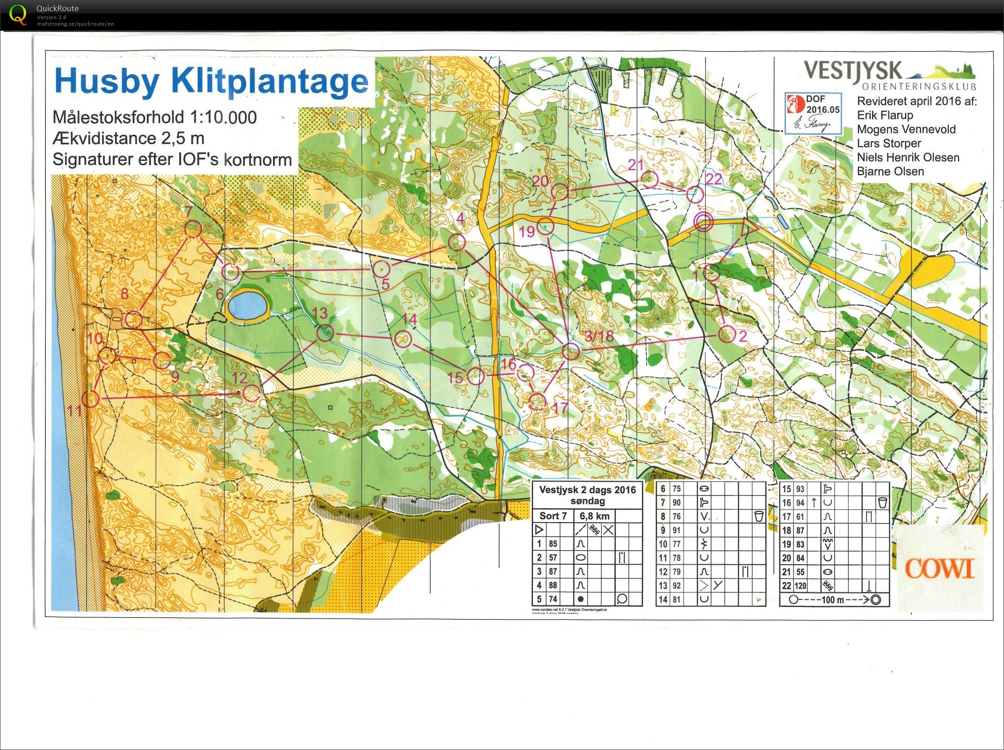Image resolution: width=1004 pixels, height=750 pixels.
Task: Click the name Niels Henrik Olesen
Action: pos(908,157)
